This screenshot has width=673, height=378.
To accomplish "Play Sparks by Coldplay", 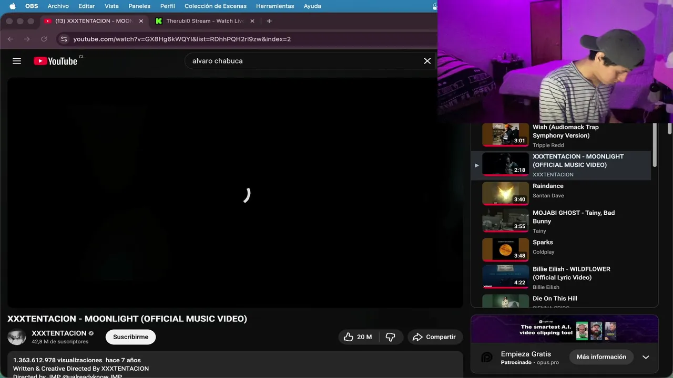I will [x=562, y=249].
